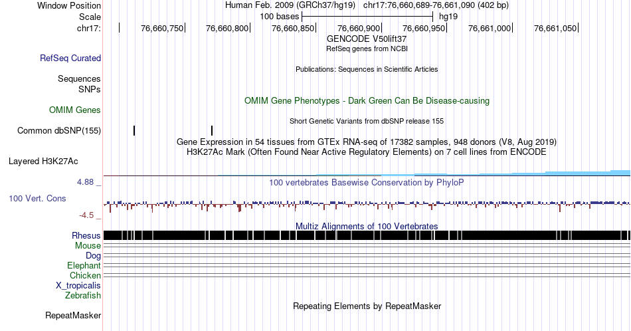
Task: Click the RefSeq Curated track label
Action: point(70,58)
